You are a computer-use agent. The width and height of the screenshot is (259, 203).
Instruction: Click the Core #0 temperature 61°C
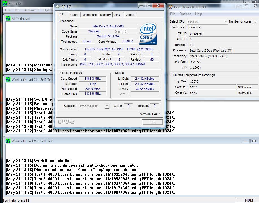tap(212, 87)
